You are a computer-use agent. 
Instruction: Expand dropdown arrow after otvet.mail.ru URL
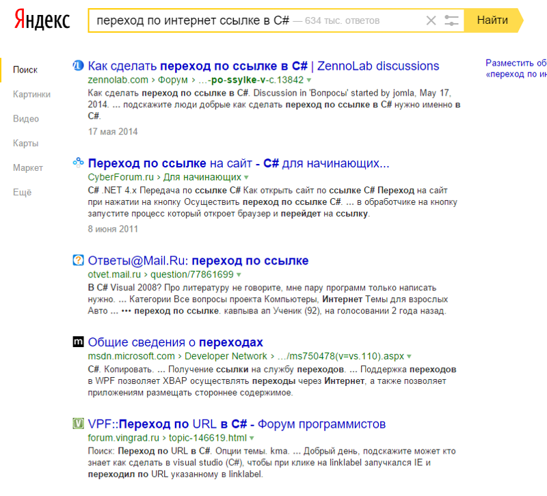coord(239,275)
